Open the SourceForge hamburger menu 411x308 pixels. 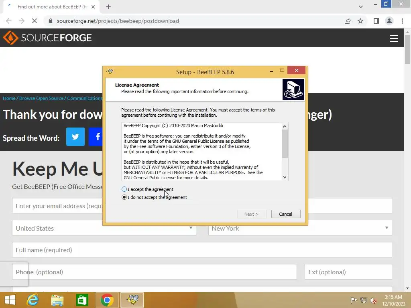394,38
